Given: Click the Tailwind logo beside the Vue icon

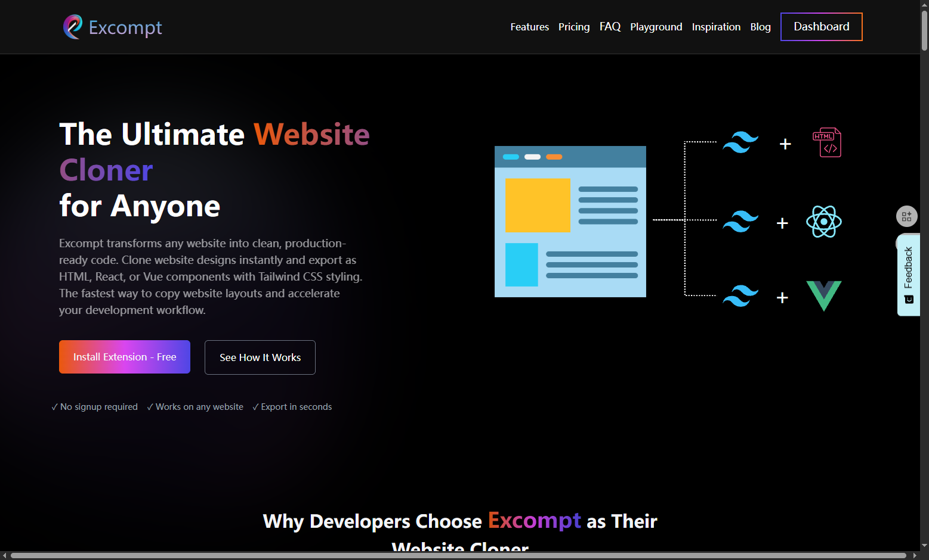Looking at the screenshot, I should tap(740, 295).
